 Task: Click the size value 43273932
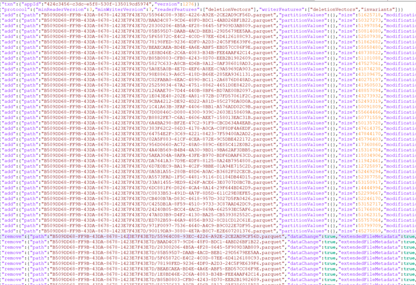[370, 96]
